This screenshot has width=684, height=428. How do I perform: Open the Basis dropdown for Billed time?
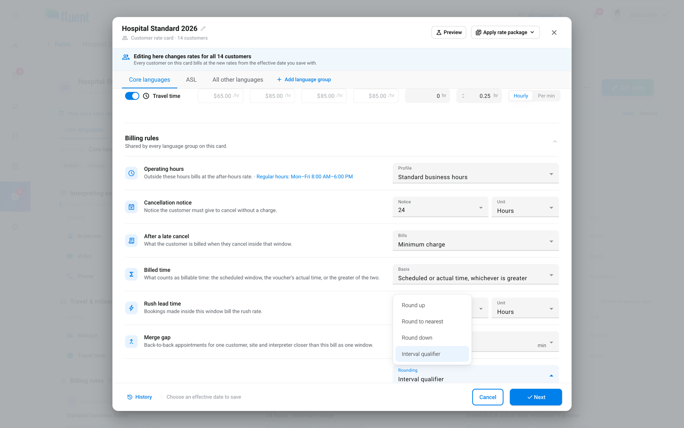point(476,274)
